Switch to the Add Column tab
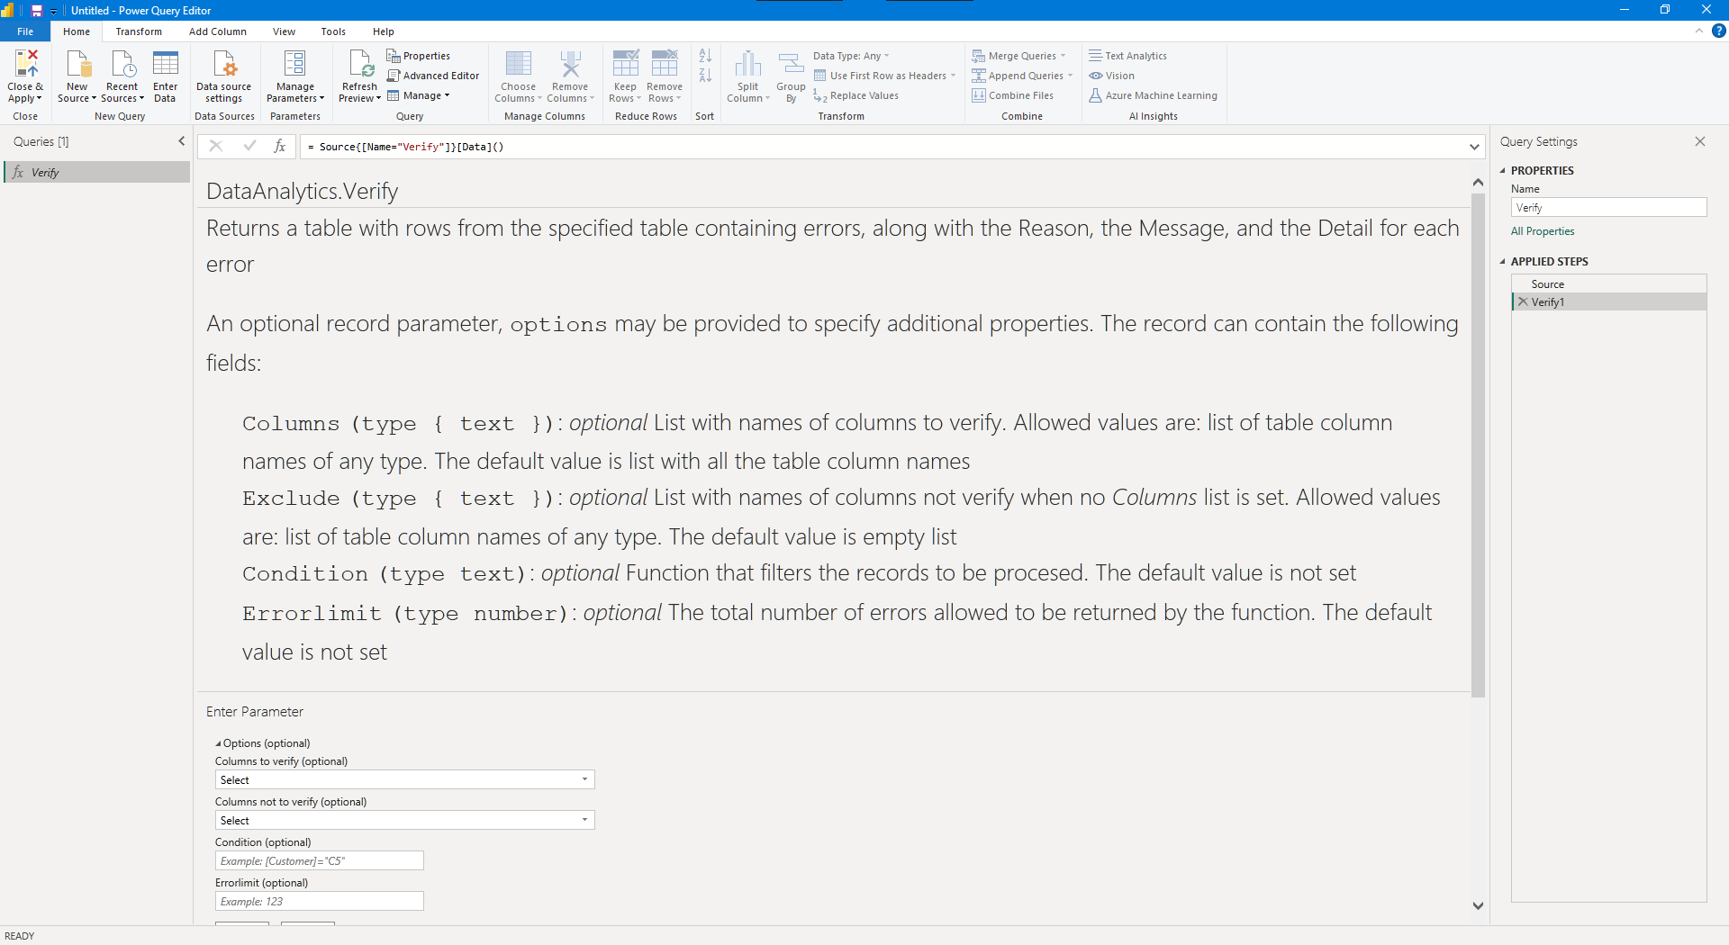The width and height of the screenshot is (1729, 945). click(x=218, y=31)
